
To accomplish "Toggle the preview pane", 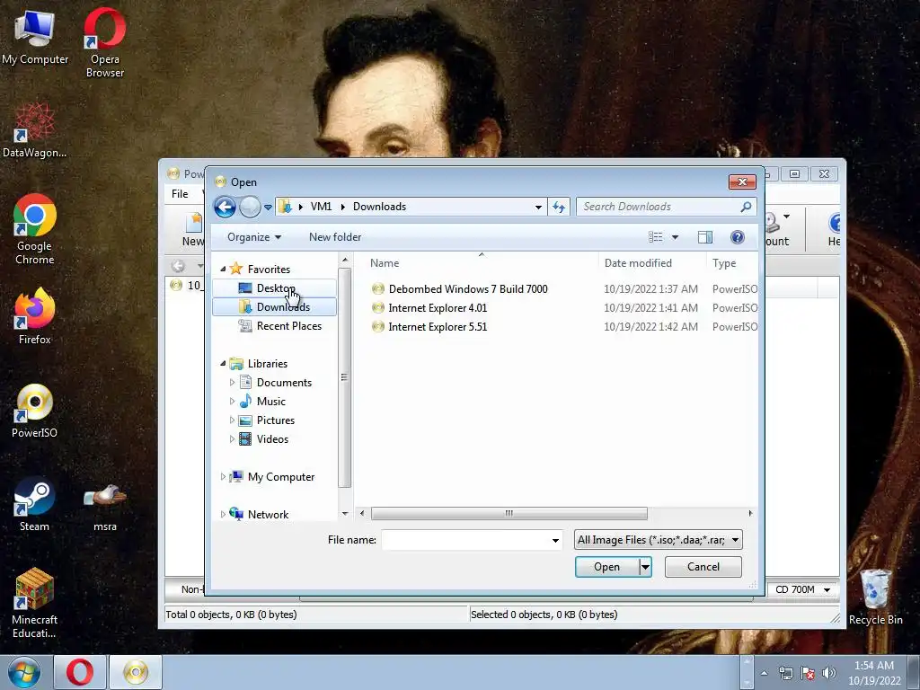I will pyautogui.click(x=705, y=237).
